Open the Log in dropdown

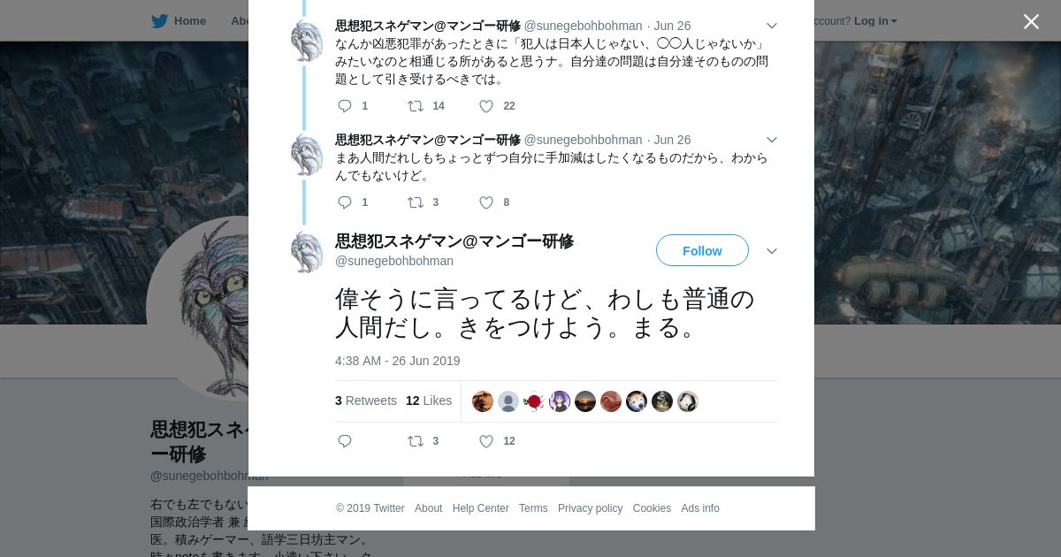[x=875, y=21]
